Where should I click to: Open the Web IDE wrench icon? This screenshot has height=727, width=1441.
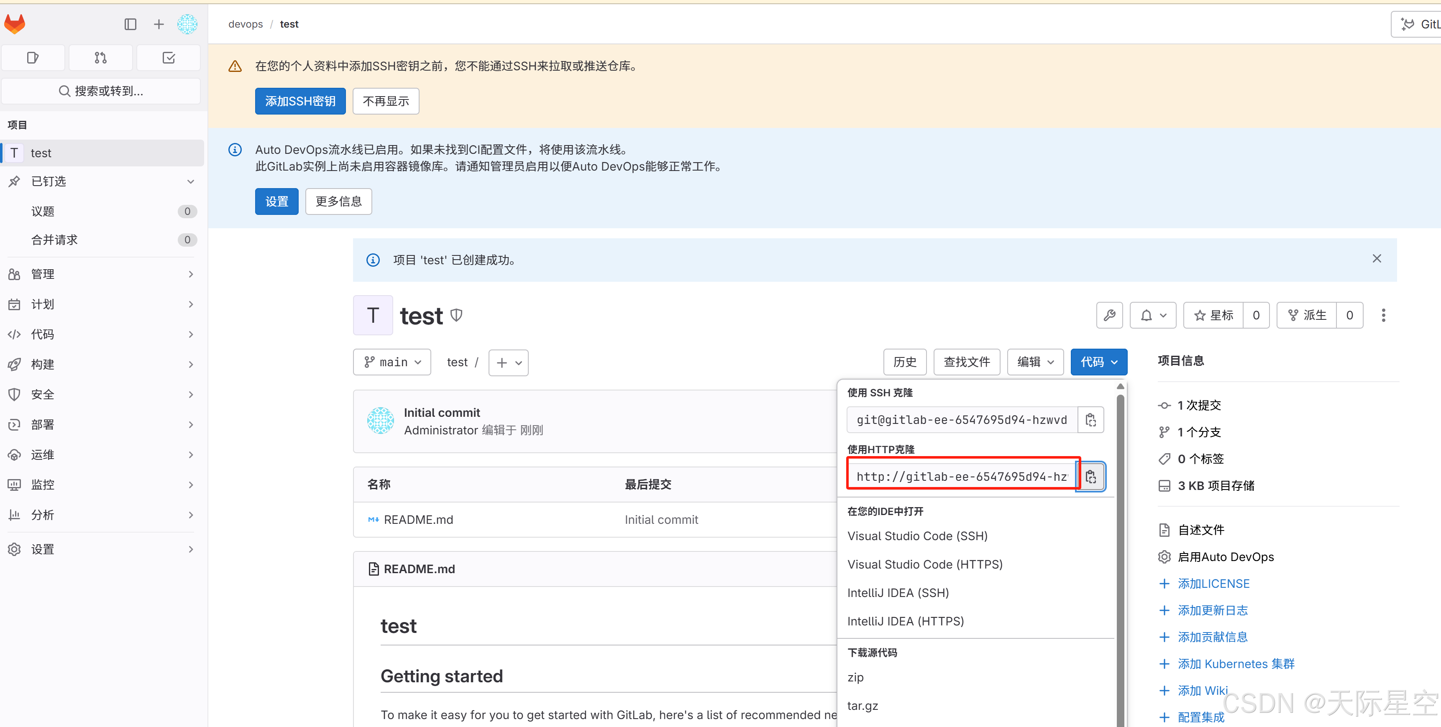[x=1109, y=315]
